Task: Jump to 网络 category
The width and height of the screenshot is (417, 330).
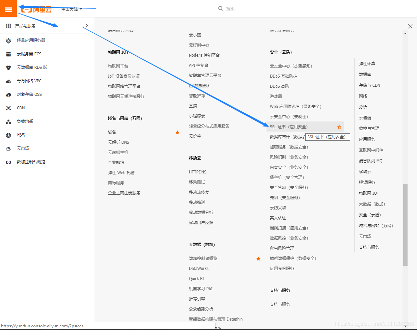Action: (363, 96)
